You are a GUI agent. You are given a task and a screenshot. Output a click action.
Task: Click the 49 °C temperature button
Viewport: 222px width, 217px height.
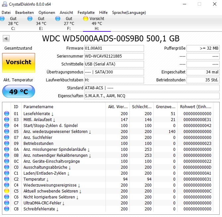19,91
